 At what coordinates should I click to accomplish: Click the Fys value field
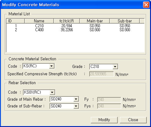click(x=109, y=106)
